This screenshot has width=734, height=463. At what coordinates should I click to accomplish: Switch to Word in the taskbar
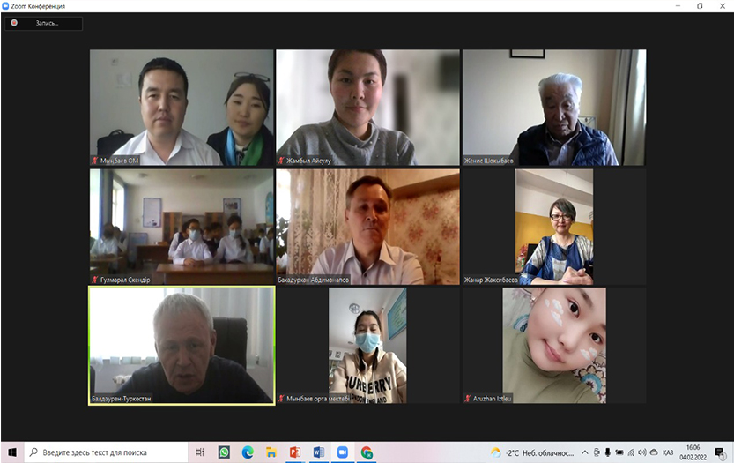click(x=319, y=452)
